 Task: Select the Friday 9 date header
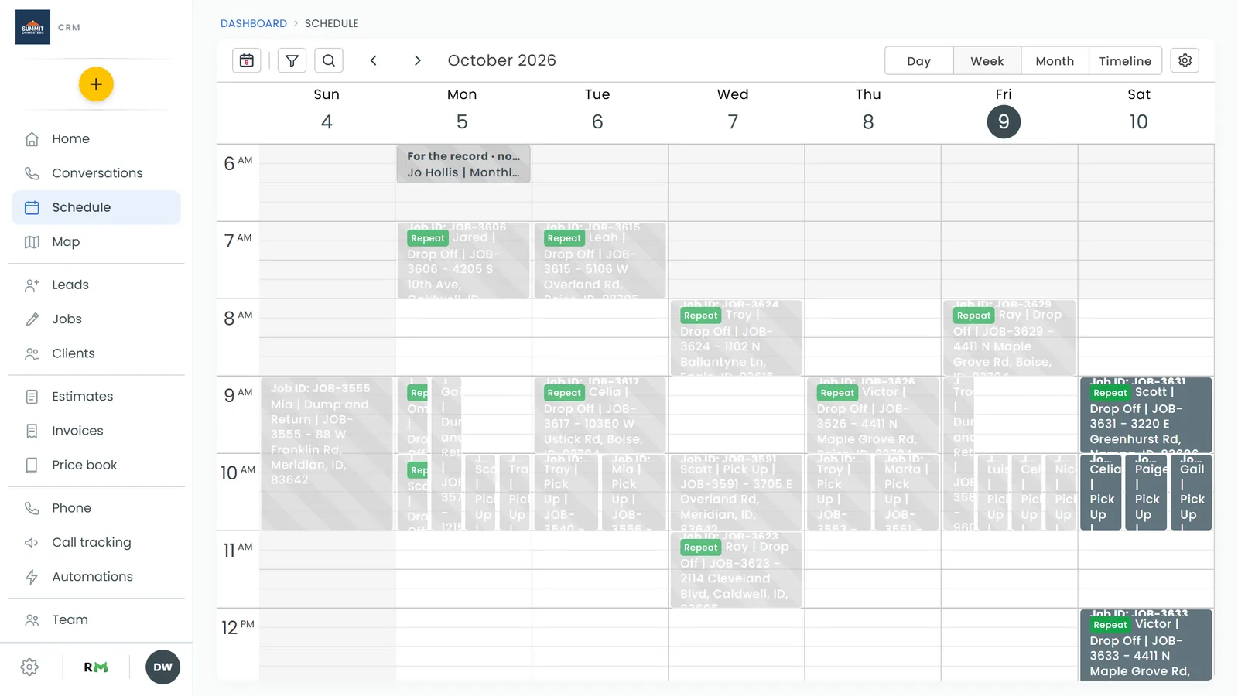(x=1004, y=121)
